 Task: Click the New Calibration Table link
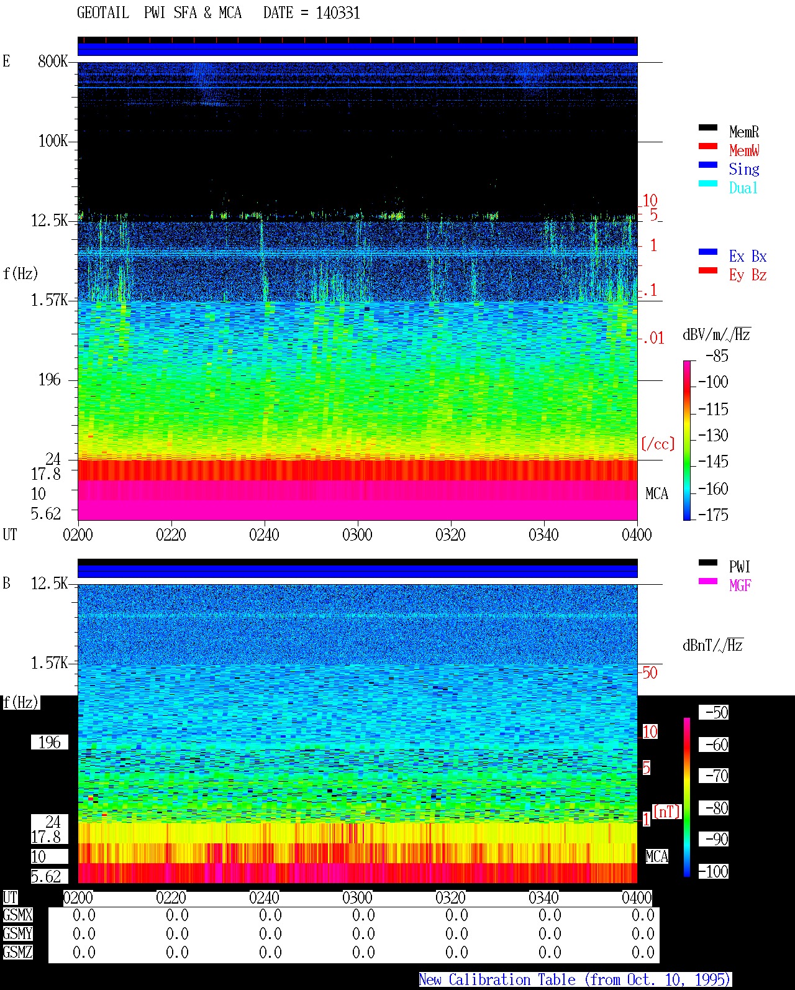click(x=575, y=980)
